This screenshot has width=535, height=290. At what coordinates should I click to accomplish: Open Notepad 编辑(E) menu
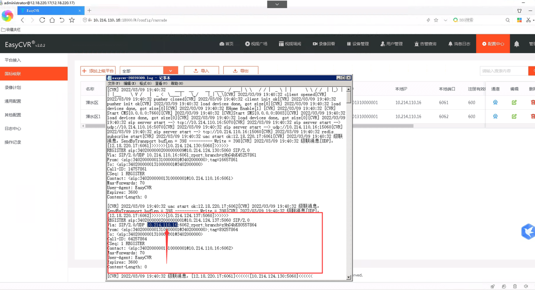(130, 83)
